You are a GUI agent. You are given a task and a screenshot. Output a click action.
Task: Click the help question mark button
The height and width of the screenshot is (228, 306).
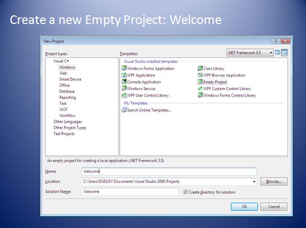coord(276,41)
